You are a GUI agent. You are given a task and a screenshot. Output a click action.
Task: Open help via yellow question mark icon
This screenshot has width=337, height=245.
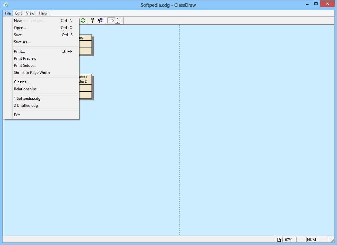click(x=92, y=21)
